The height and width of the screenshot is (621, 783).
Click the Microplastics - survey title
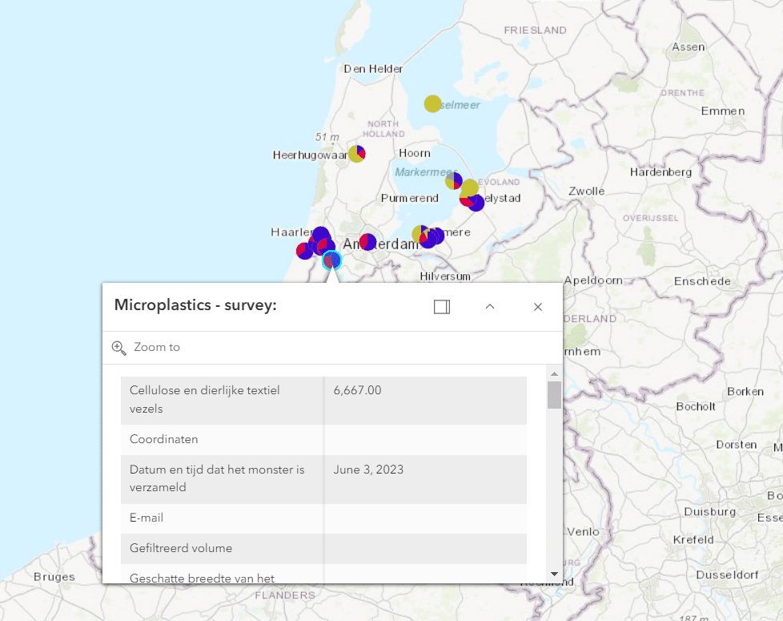coord(195,305)
